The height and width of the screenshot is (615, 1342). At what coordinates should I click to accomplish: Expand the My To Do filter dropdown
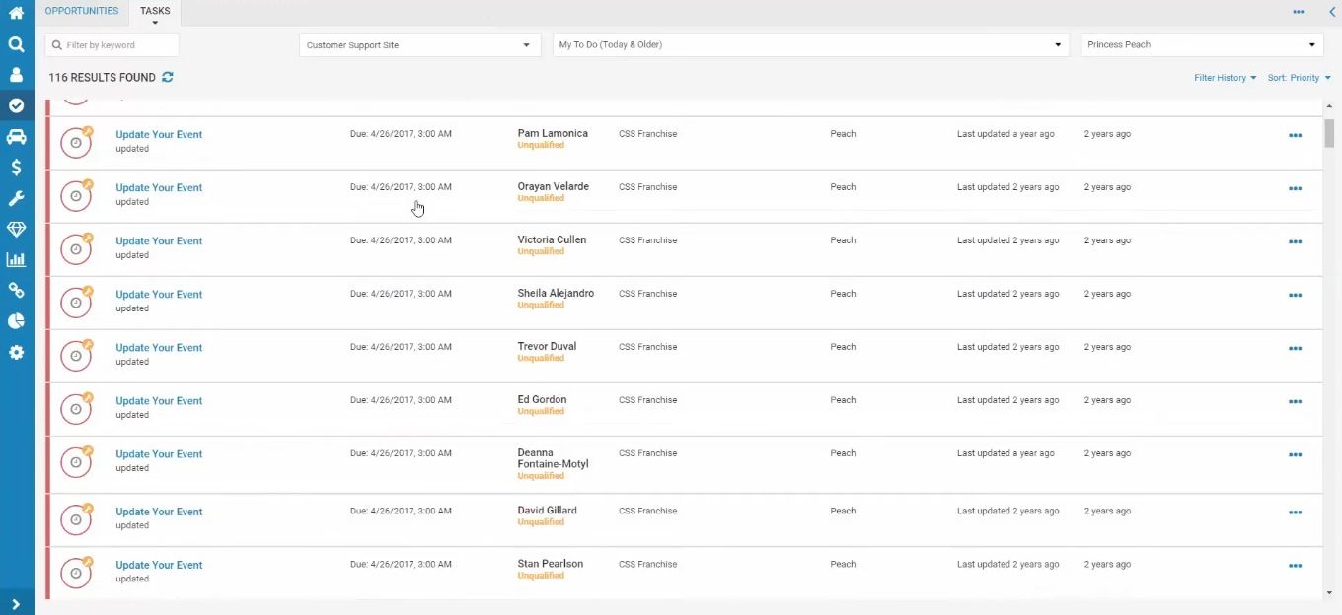tap(810, 45)
